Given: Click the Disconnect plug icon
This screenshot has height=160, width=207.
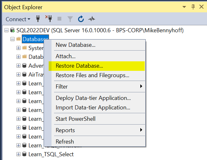Looking at the screenshot, I should click(x=48, y=19).
